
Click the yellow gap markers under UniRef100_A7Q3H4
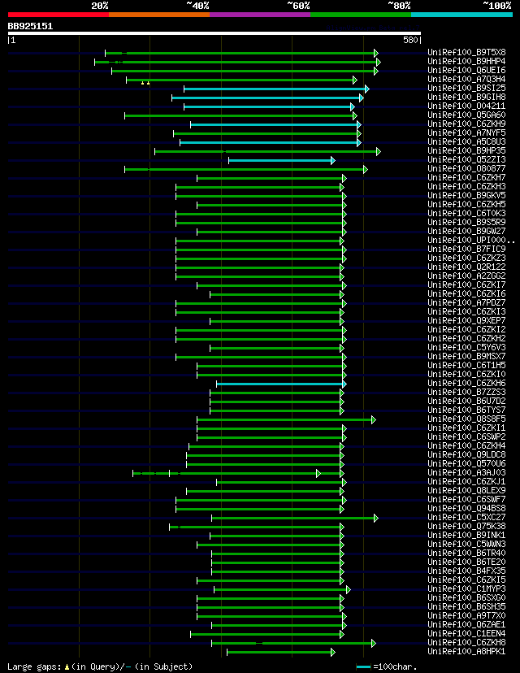coord(145,83)
